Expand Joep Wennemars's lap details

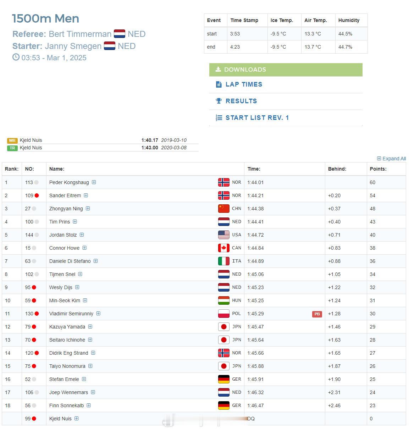click(93, 392)
